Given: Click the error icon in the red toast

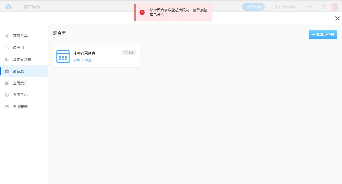Looking at the screenshot, I should [x=142, y=12].
